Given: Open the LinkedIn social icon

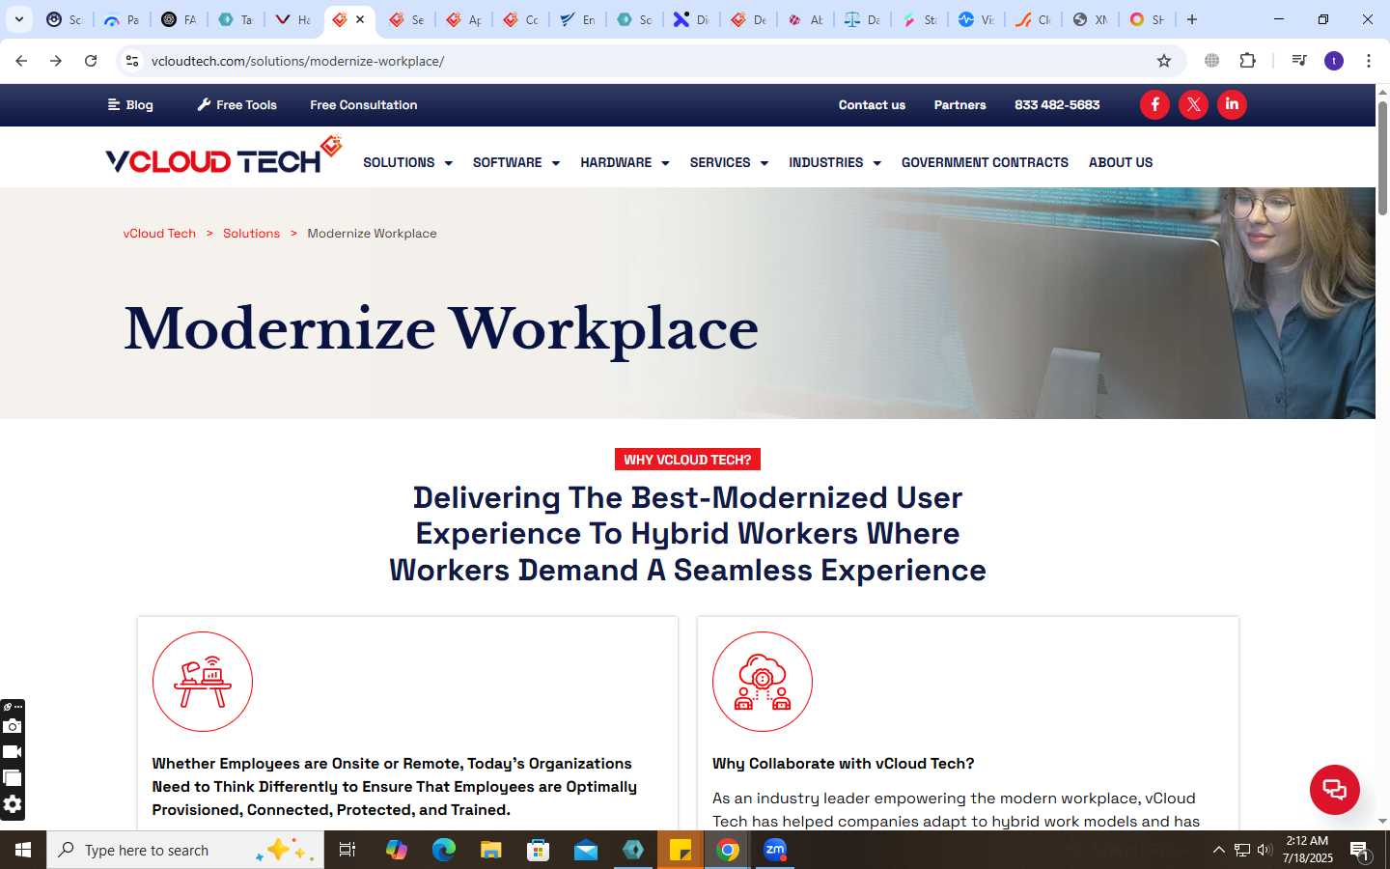Looking at the screenshot, I should point(1232,104).
